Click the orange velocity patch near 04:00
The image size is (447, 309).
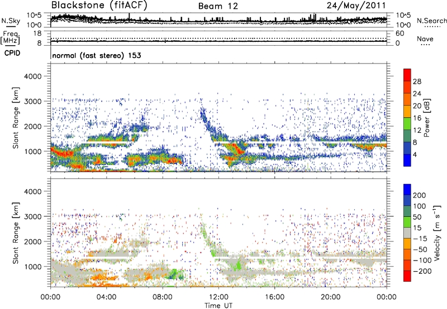click(101, 276)
